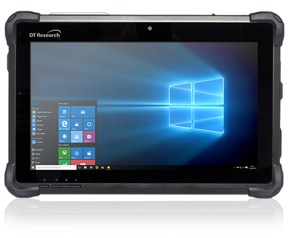Launch the Microsoft Edge tile
This screenshot has height=238, width=288.
click(64, 124)
